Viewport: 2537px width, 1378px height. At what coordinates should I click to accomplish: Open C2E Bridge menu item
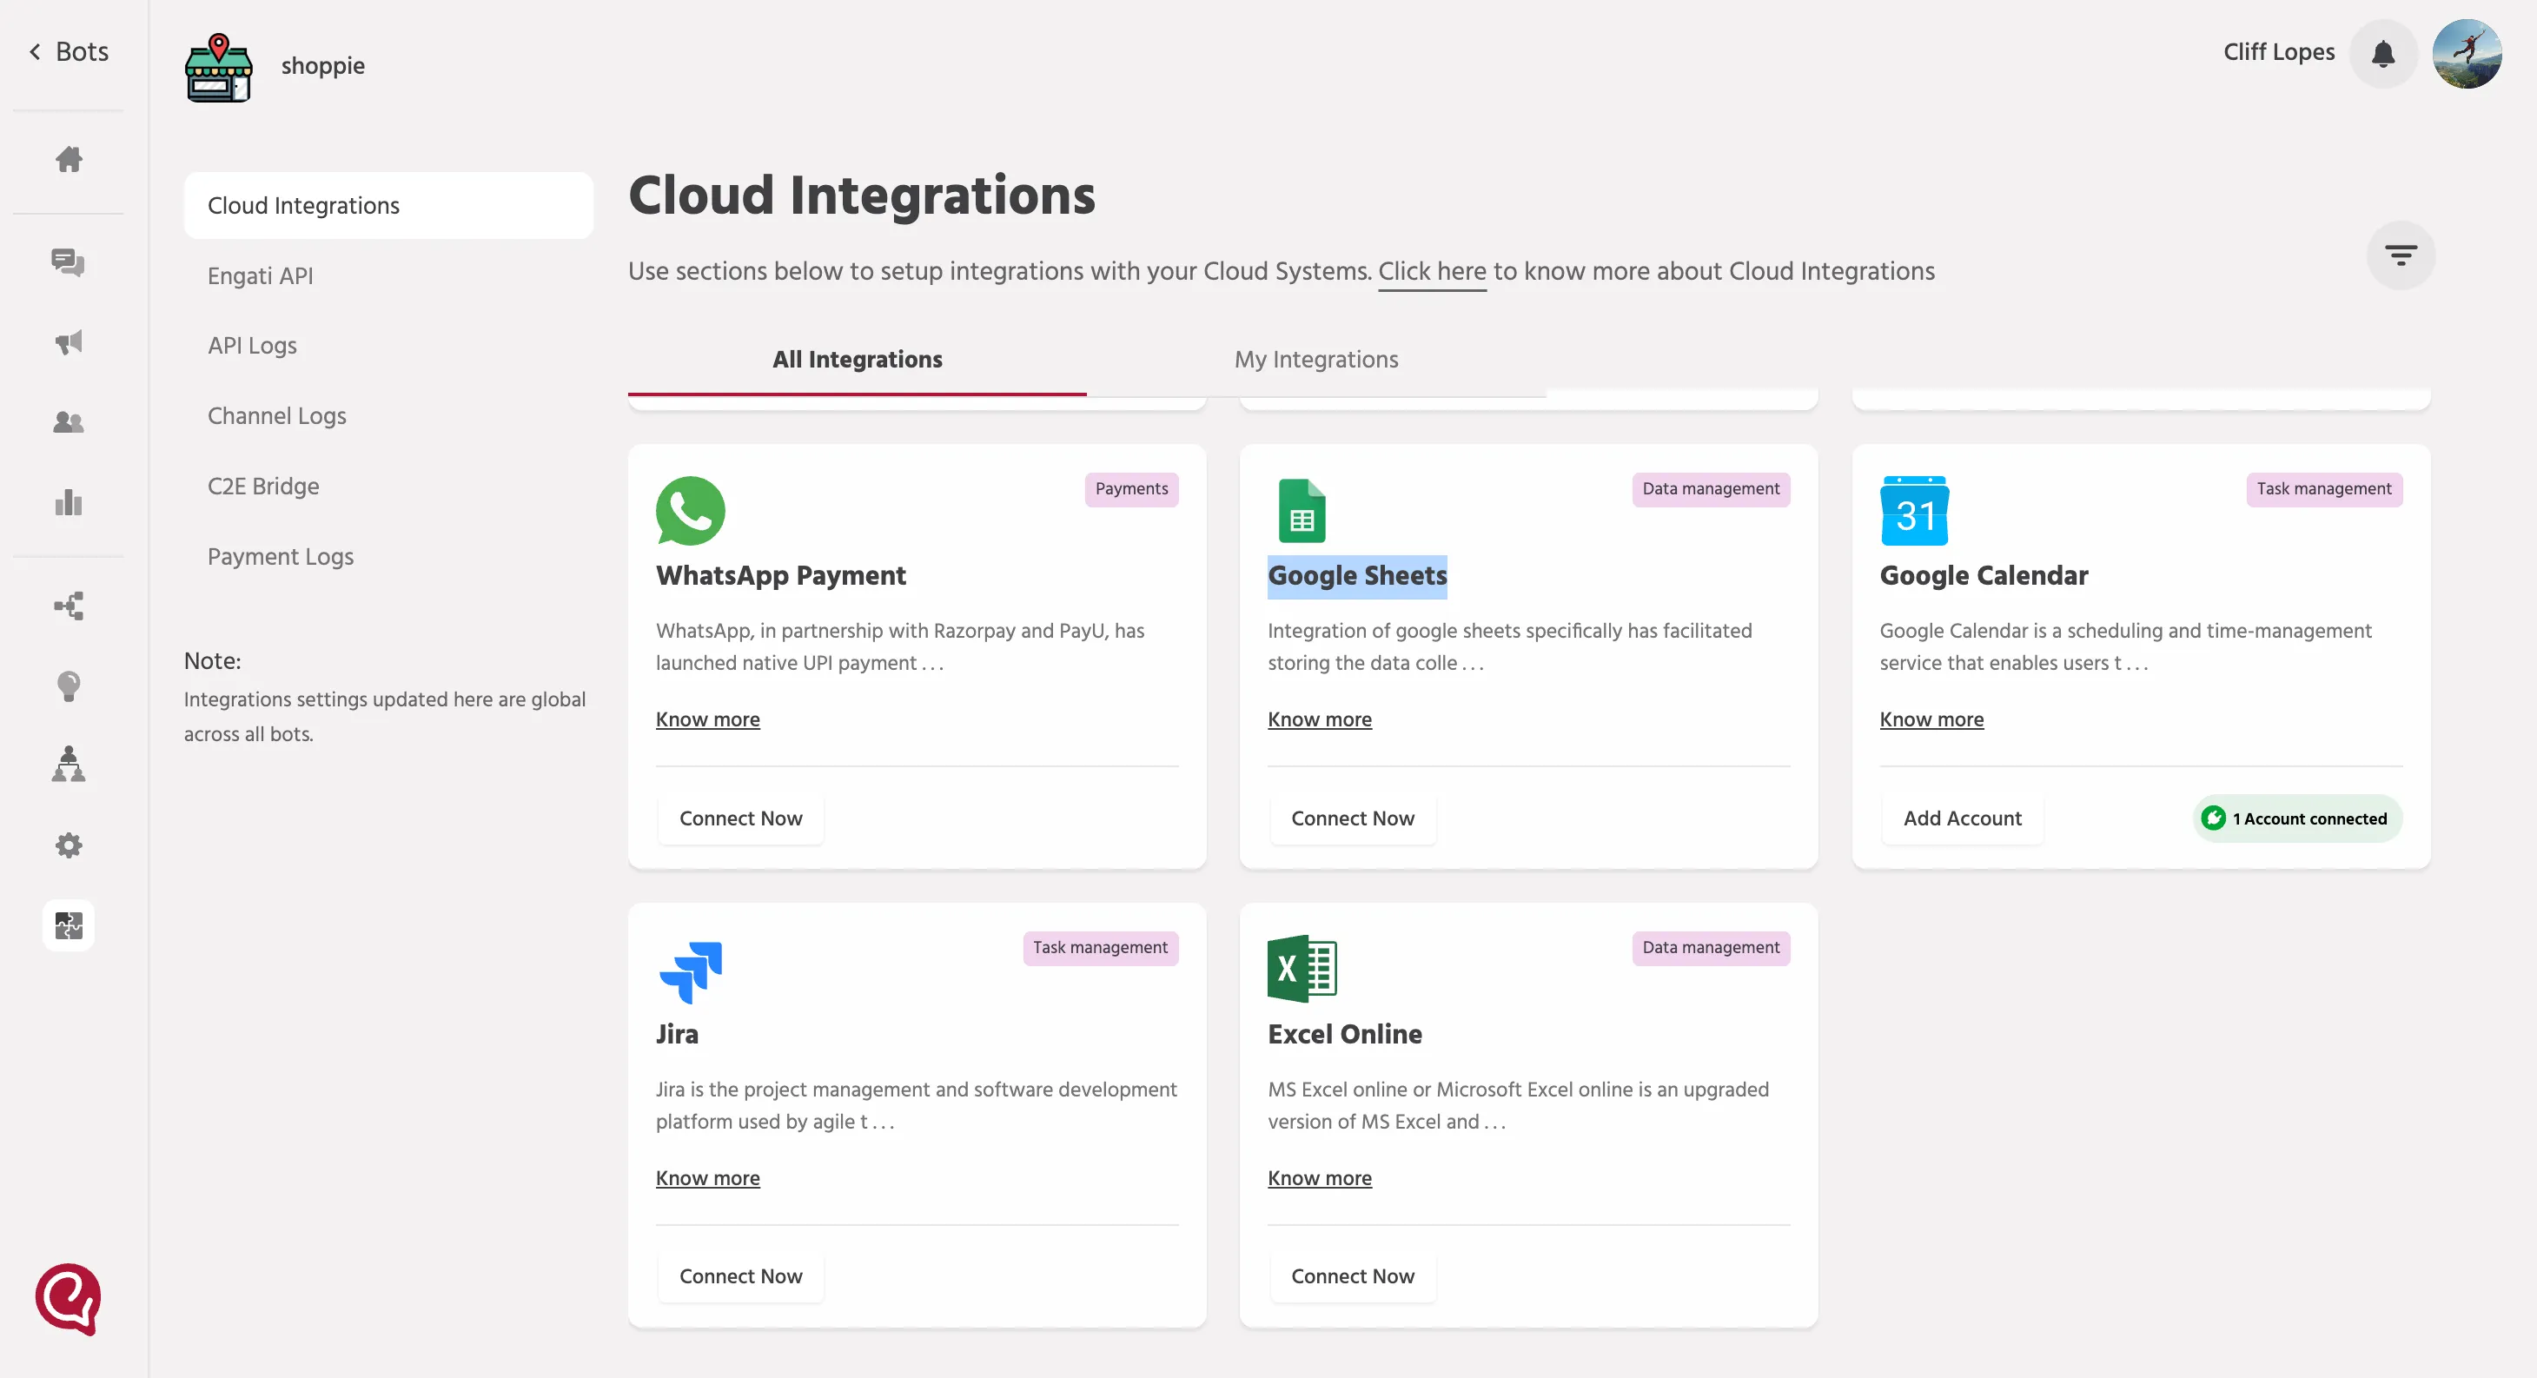263,487
